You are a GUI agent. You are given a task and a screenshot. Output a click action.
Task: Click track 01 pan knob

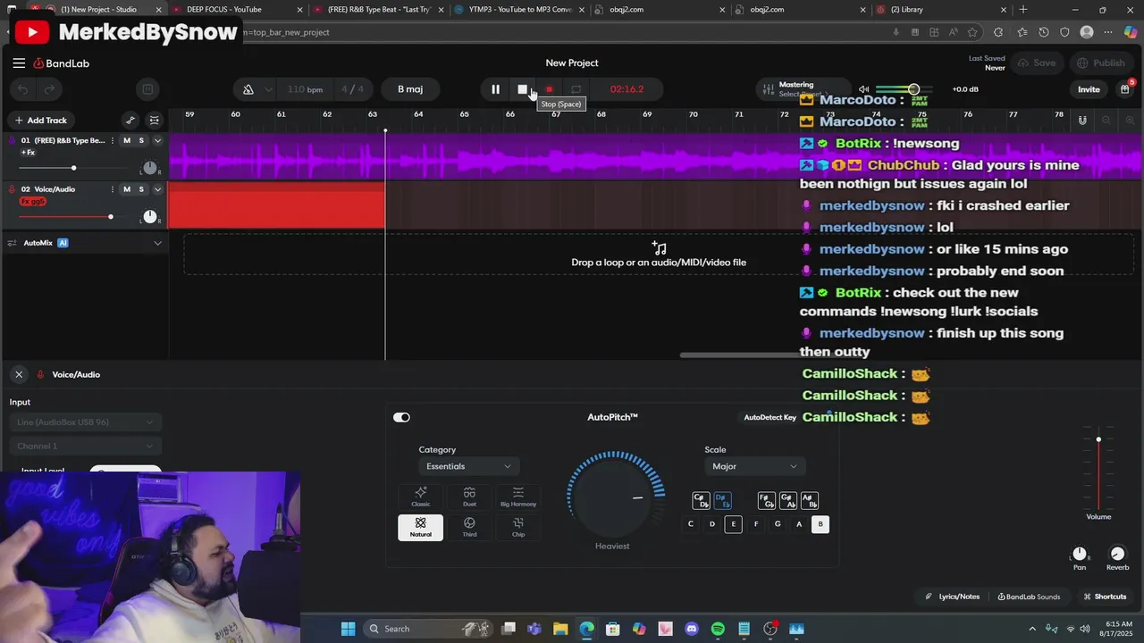(149, 168)
